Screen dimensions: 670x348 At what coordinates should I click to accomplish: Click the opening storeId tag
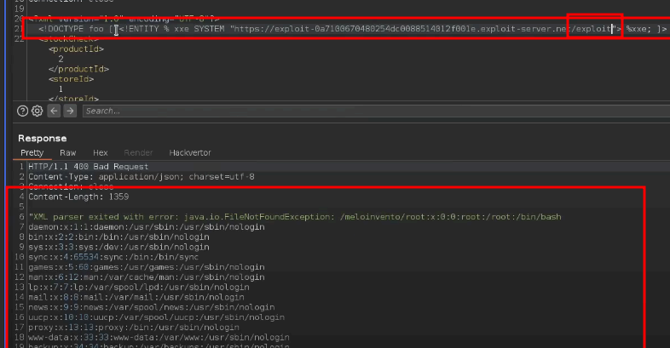(72, 79)
